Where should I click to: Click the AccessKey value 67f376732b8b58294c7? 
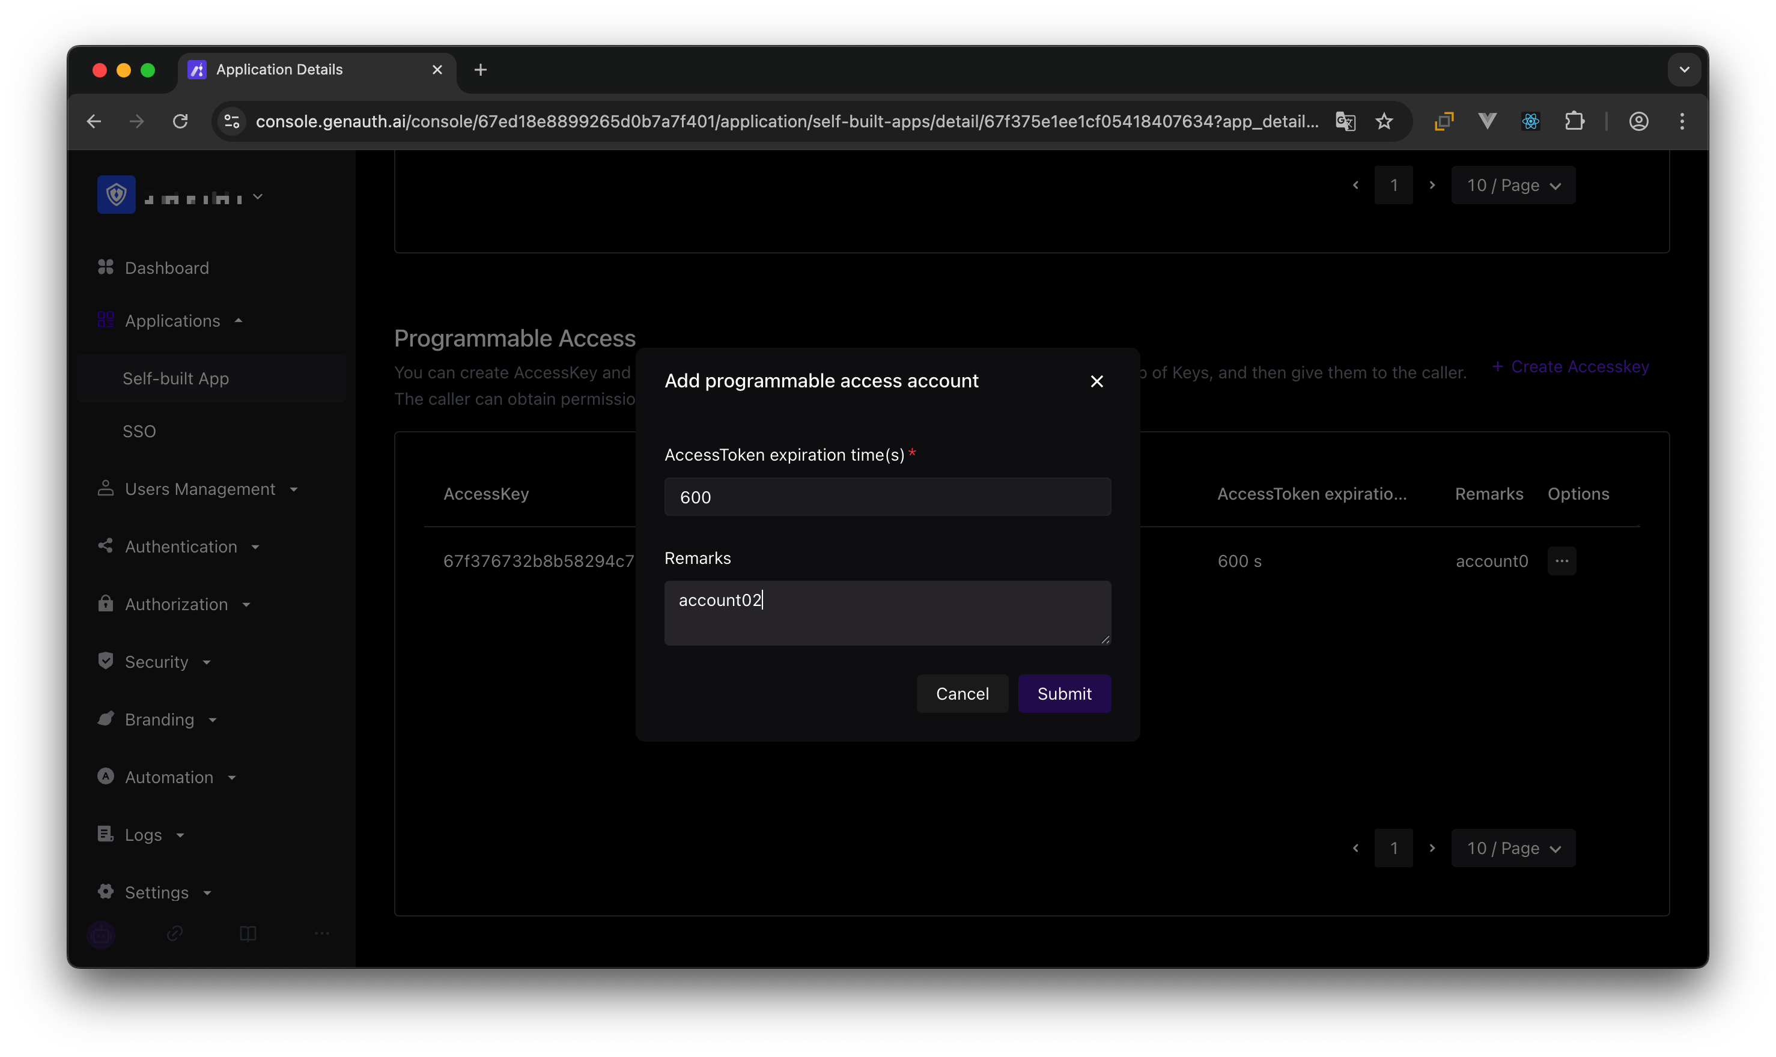click(x=538, y=560)
